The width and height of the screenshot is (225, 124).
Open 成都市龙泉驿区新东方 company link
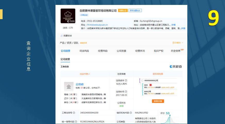[94, 103]
